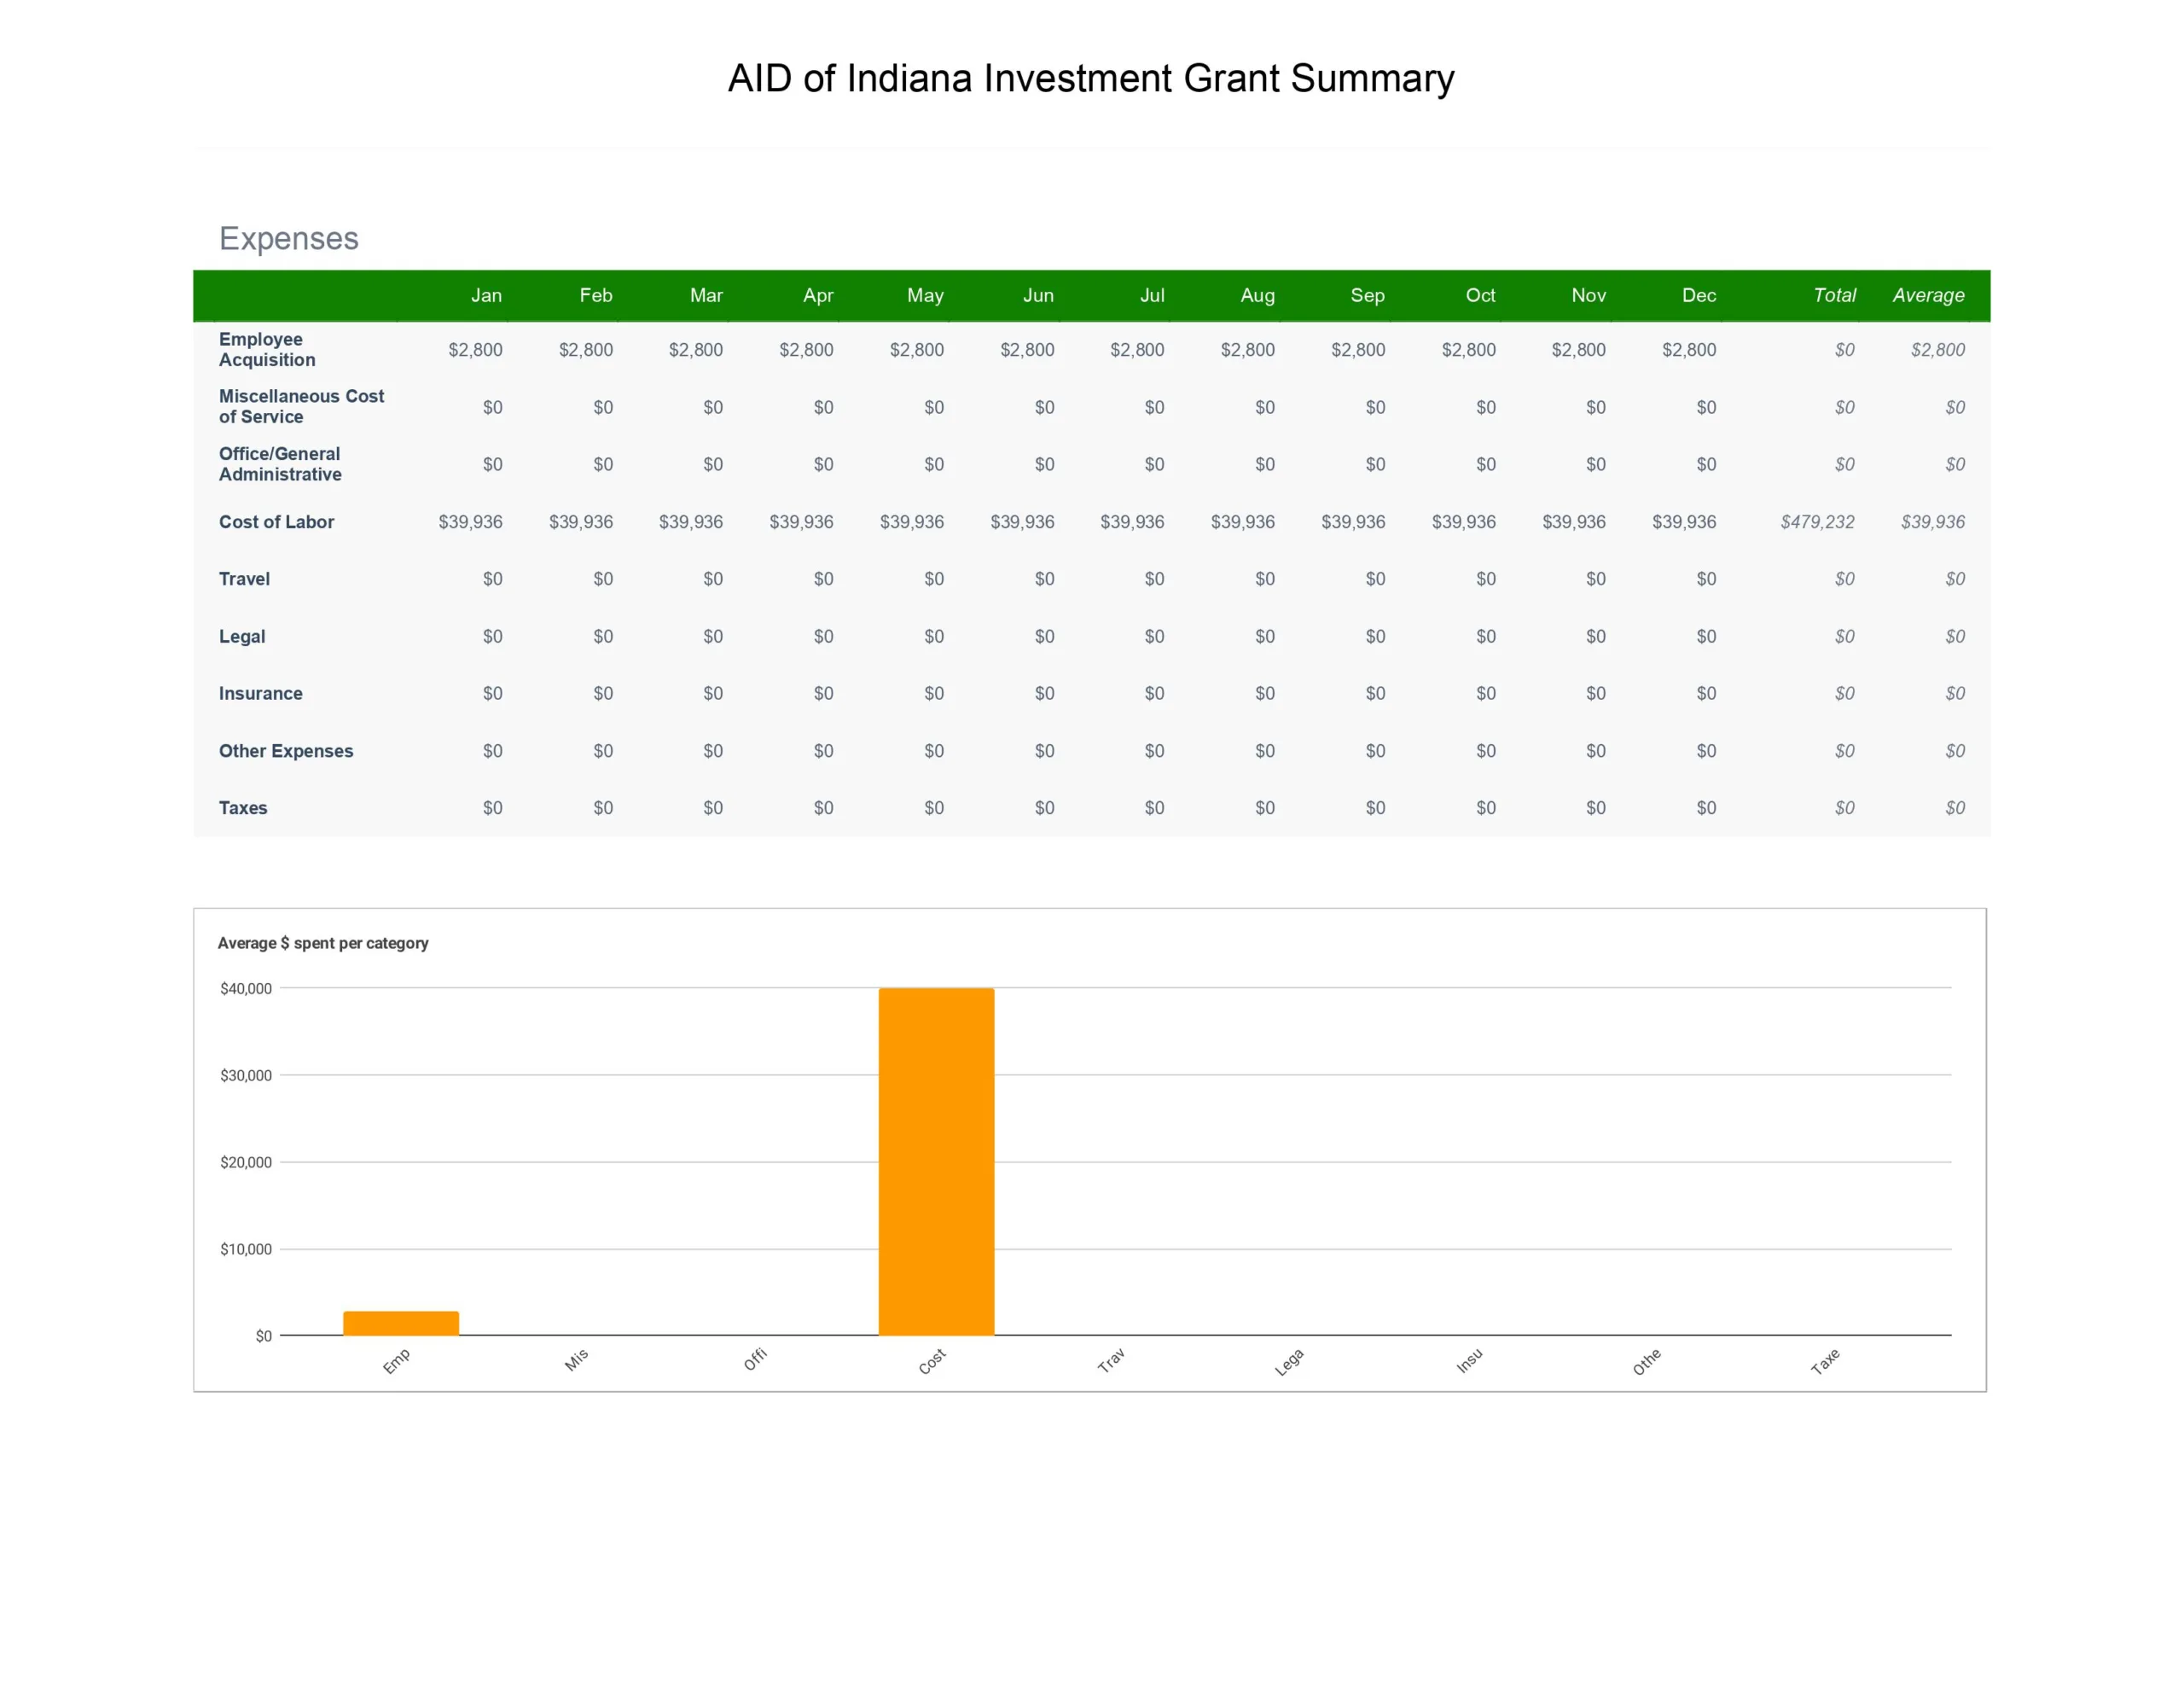Screen dimensions: 2184x1688
Task: Click the 'Travel' row label
Action: [244, 579]
